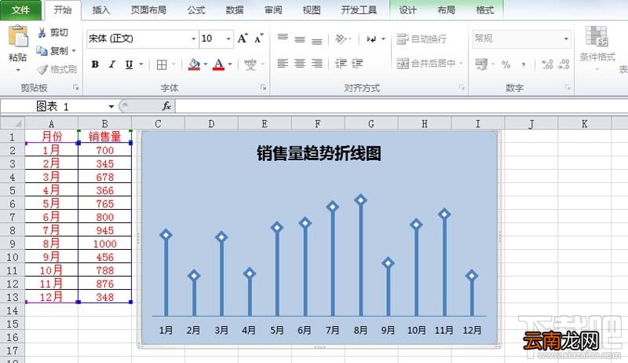
Task: Apply the fill color bucket
Action: 194,64
